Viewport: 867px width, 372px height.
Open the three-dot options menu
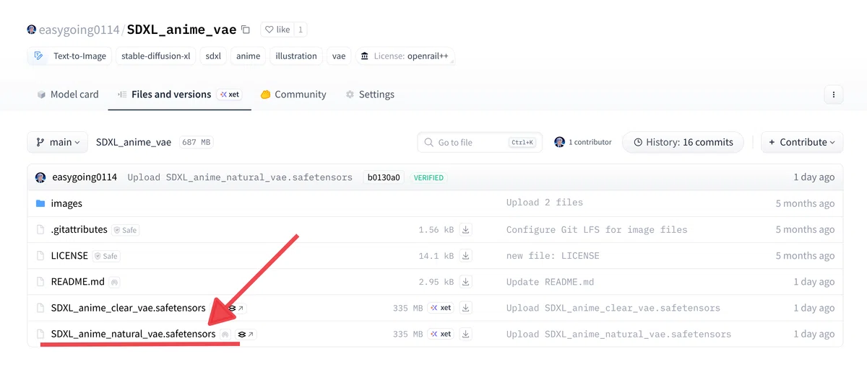coord(834,94)
